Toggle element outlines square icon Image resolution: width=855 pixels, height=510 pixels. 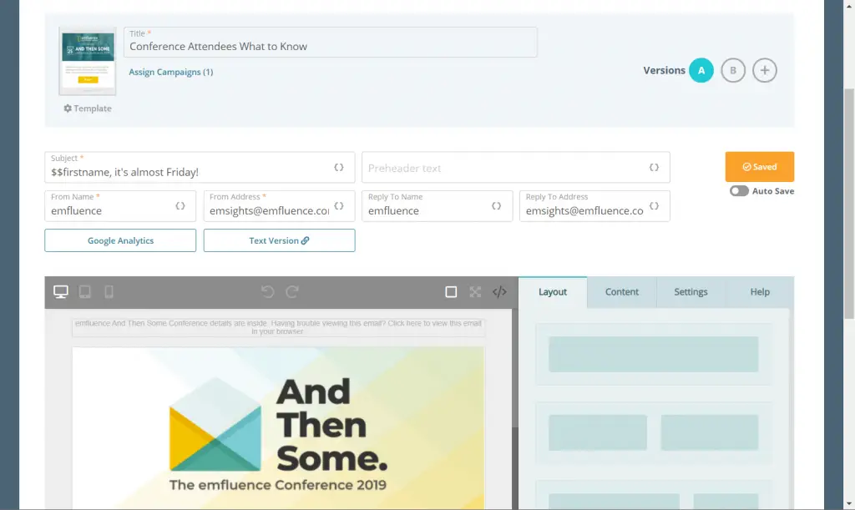pyautogui.click(x=451, y=292)
